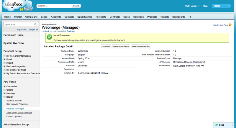
Task: Click the View Dependencies button
Action: point(140,47)
